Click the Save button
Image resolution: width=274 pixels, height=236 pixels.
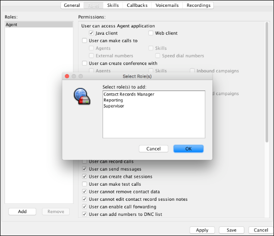tap(232, 230)
